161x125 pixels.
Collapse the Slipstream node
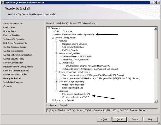(x=56, y=91)
